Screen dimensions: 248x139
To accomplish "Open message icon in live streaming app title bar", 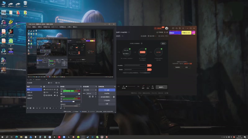I will [x=173, y=28].
